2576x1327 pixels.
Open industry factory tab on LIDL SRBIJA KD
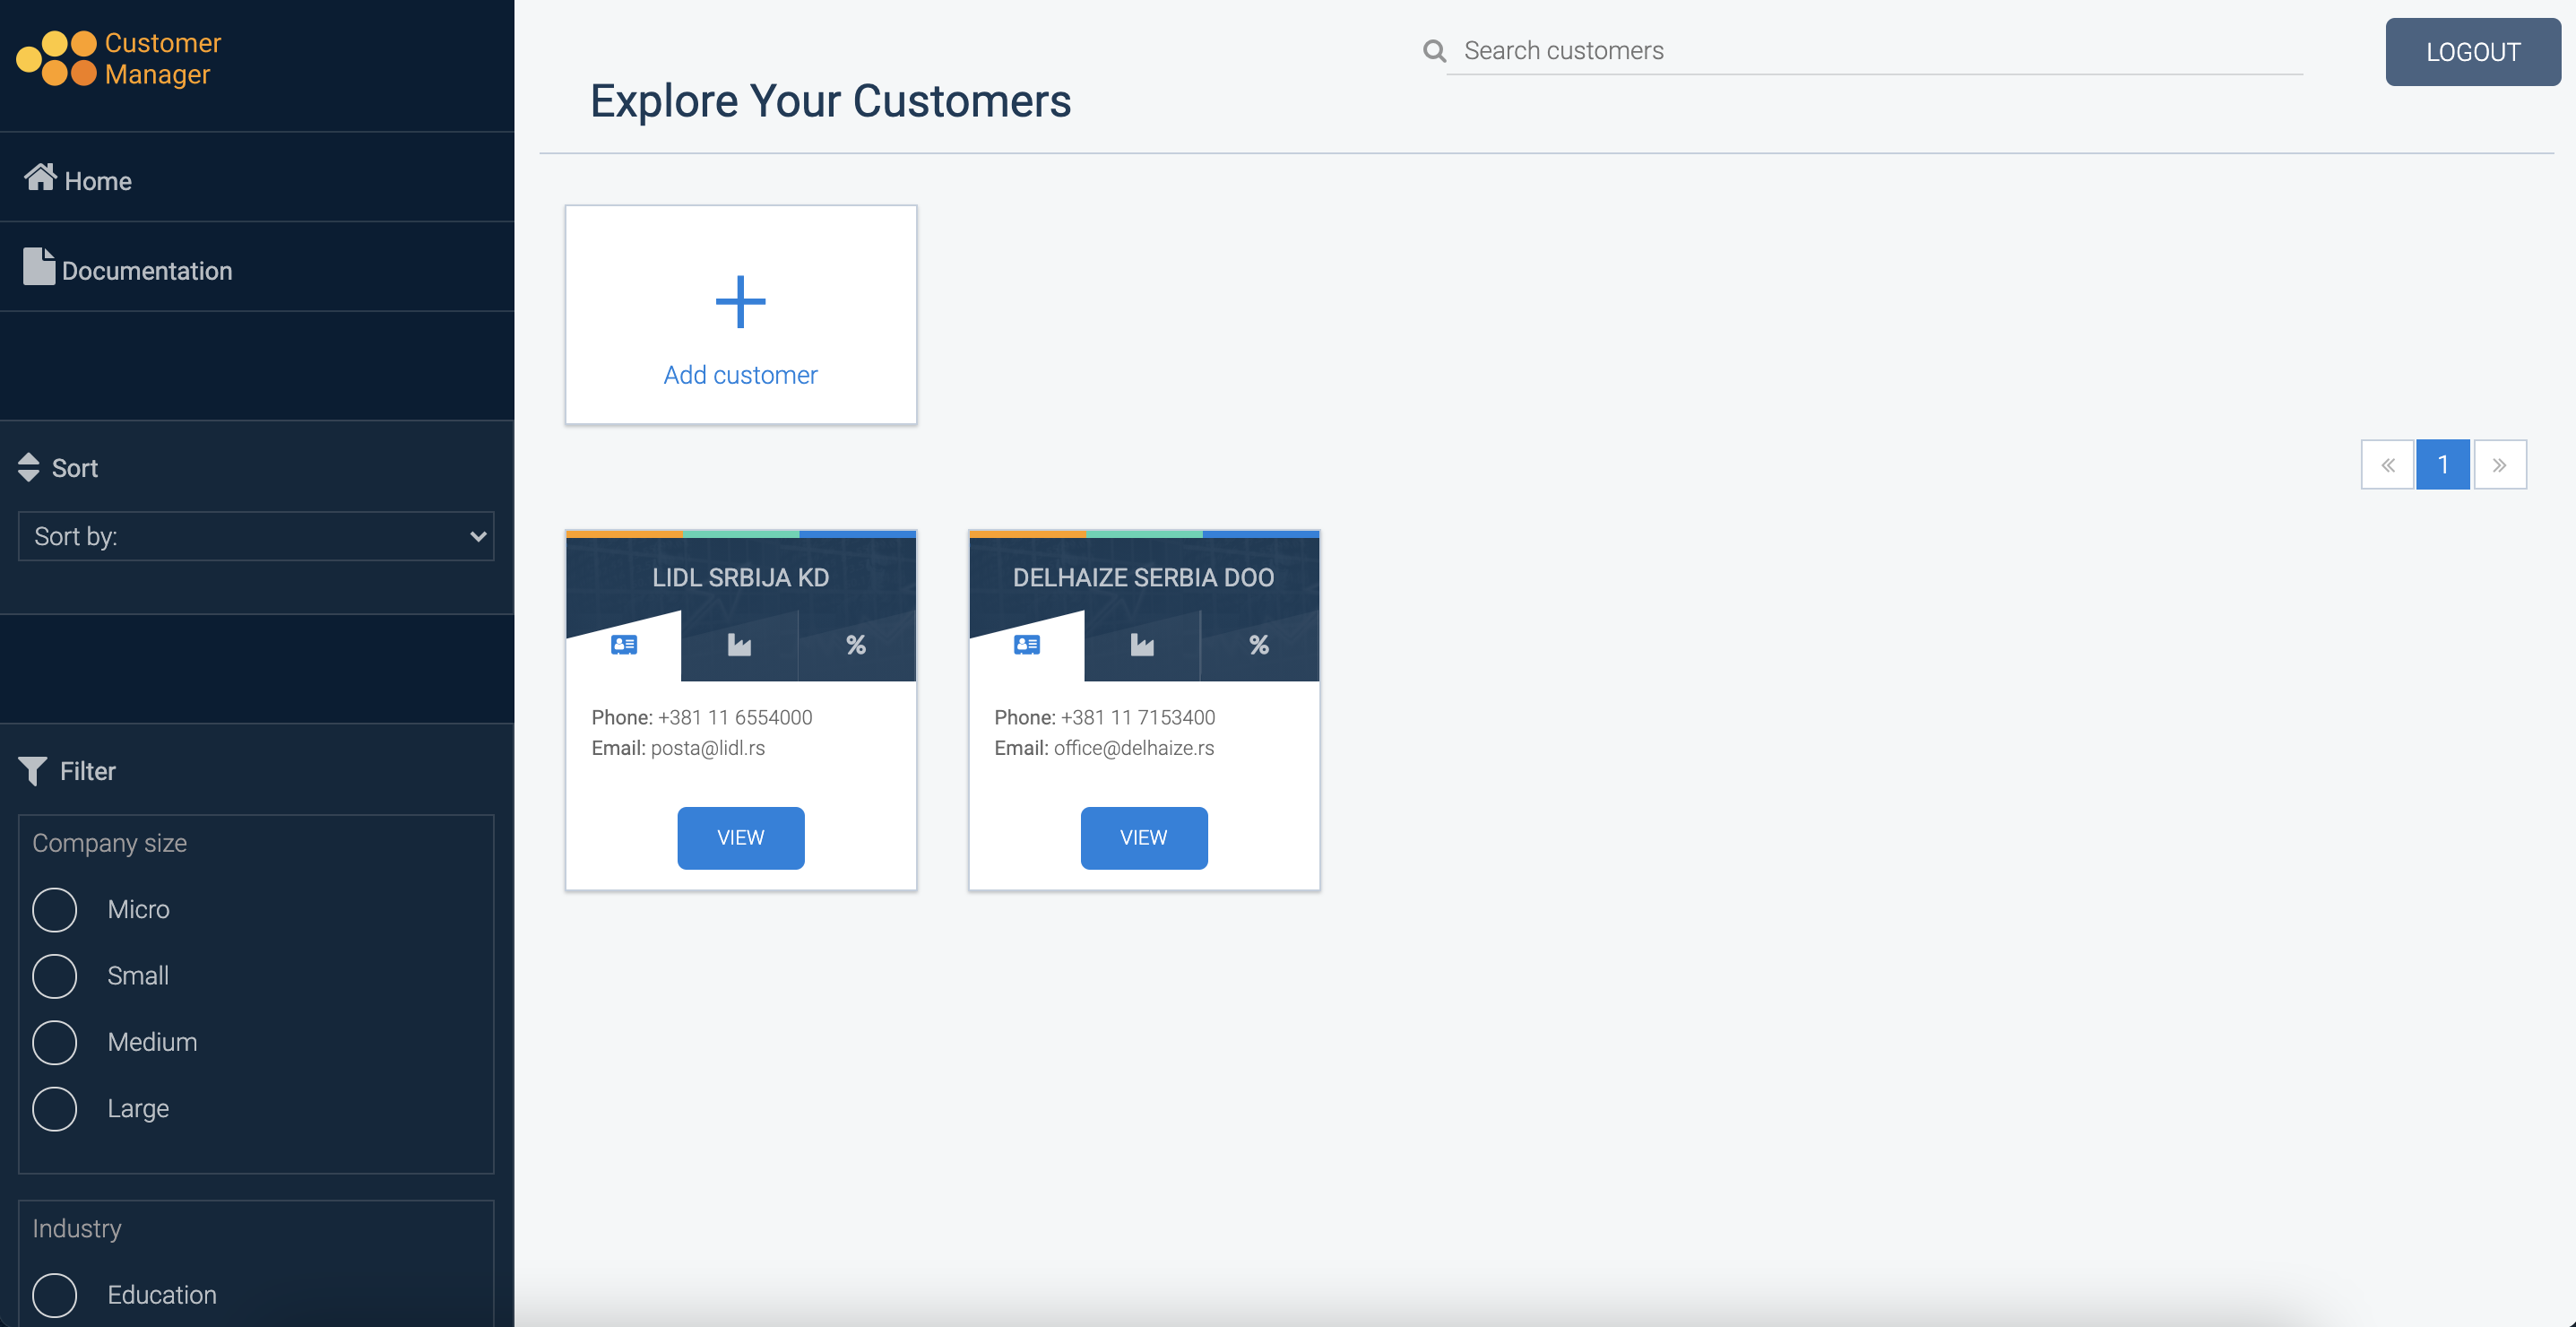click(739, 645)
